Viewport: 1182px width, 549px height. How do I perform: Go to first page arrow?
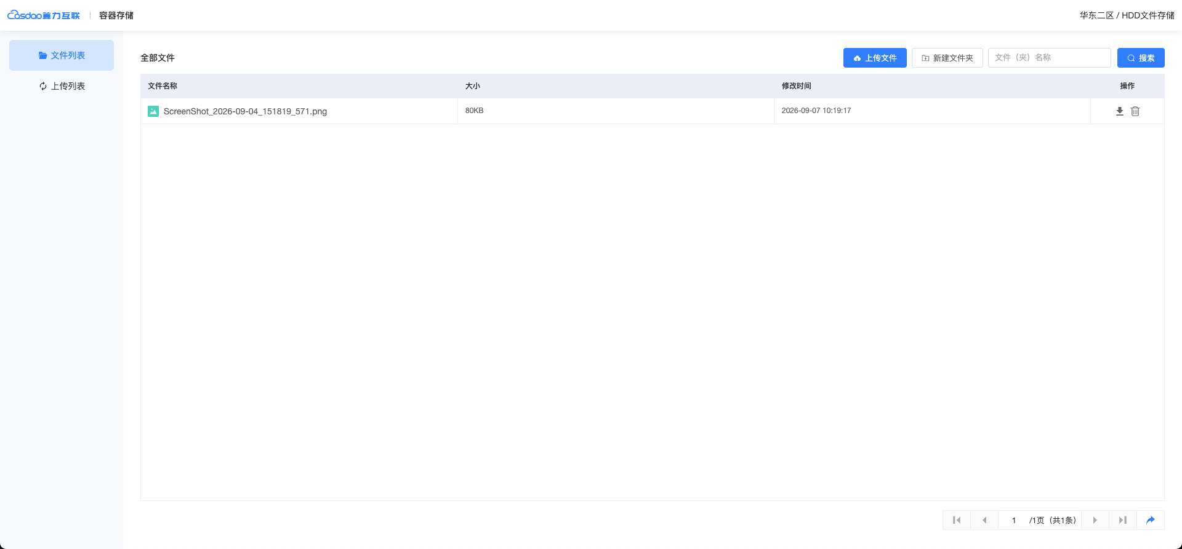coord(957,520)
